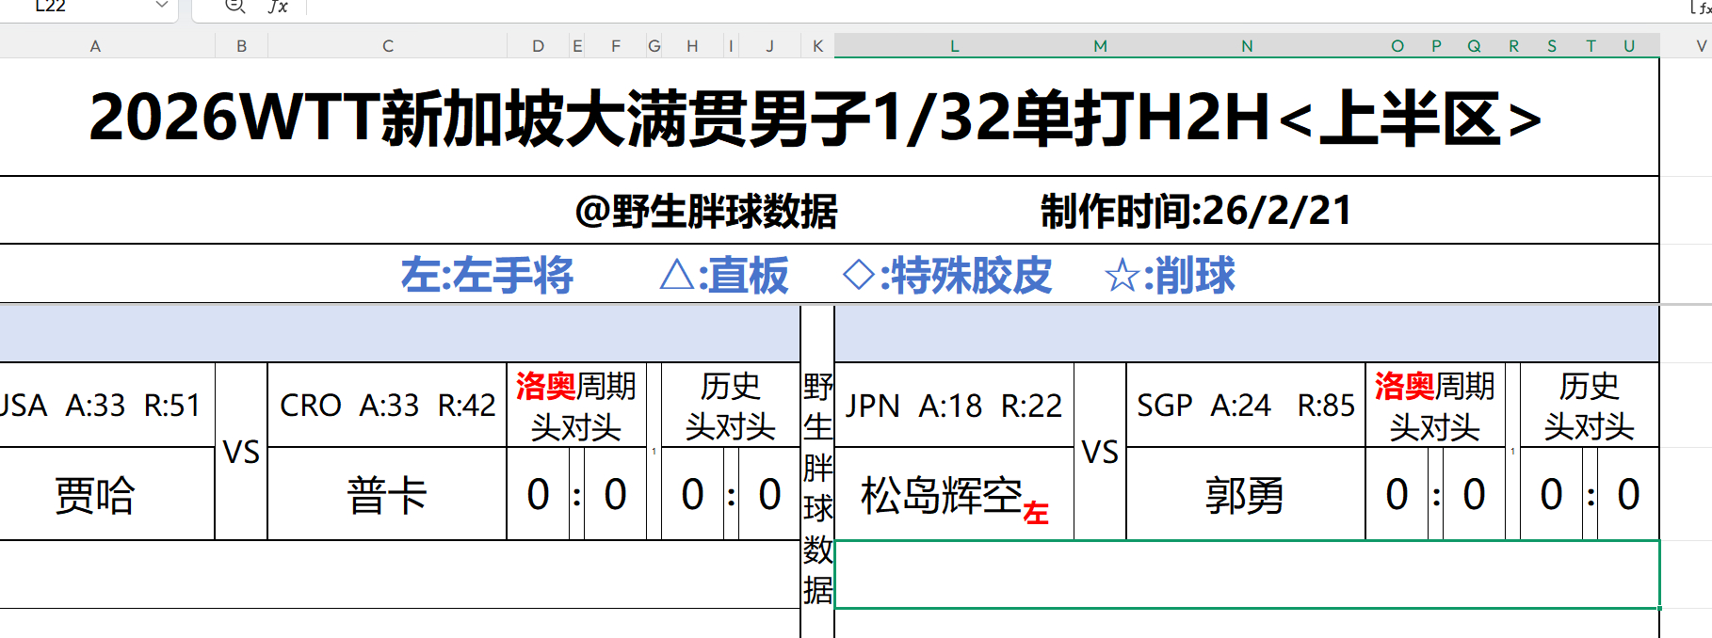Click 历史头对头 header right of SGP match

(1590, 406)
